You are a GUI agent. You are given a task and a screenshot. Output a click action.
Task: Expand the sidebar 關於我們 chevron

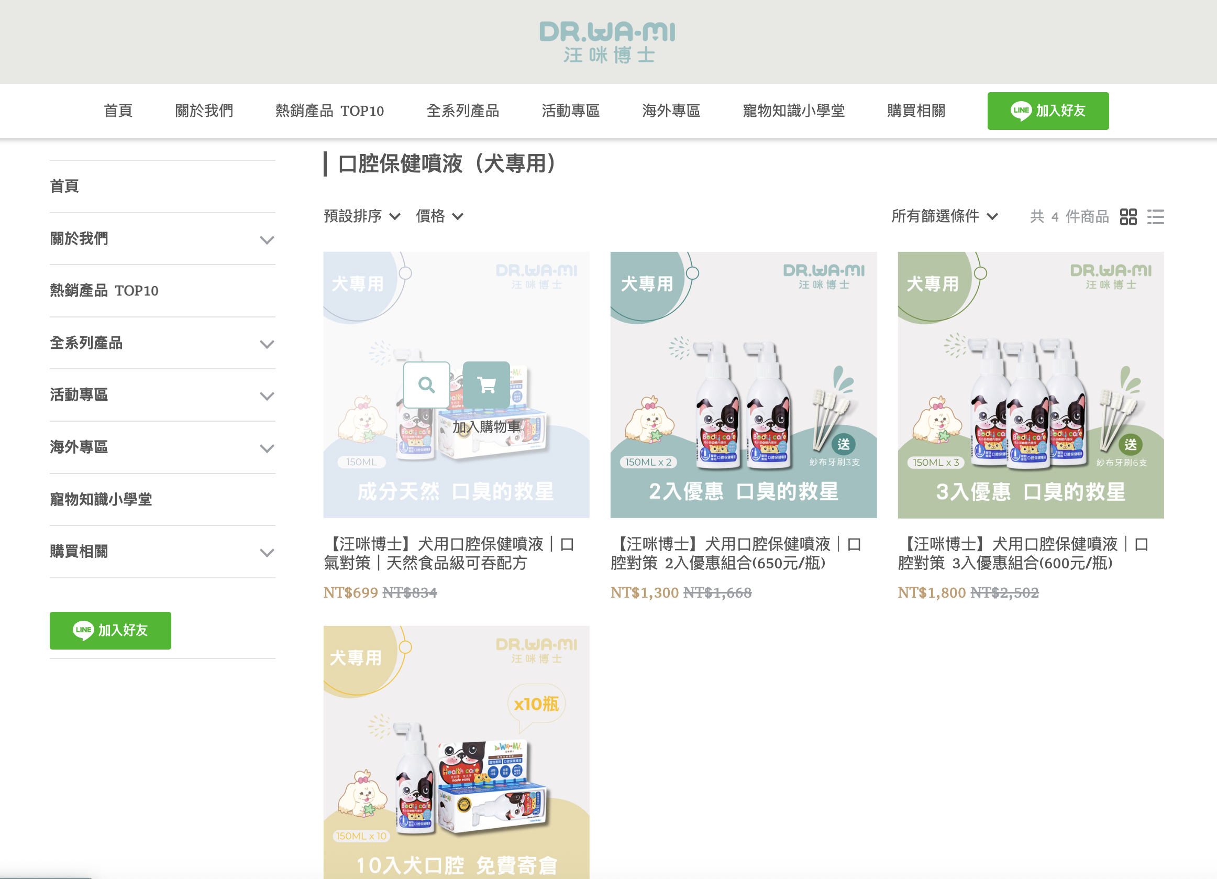click(267, 240)
